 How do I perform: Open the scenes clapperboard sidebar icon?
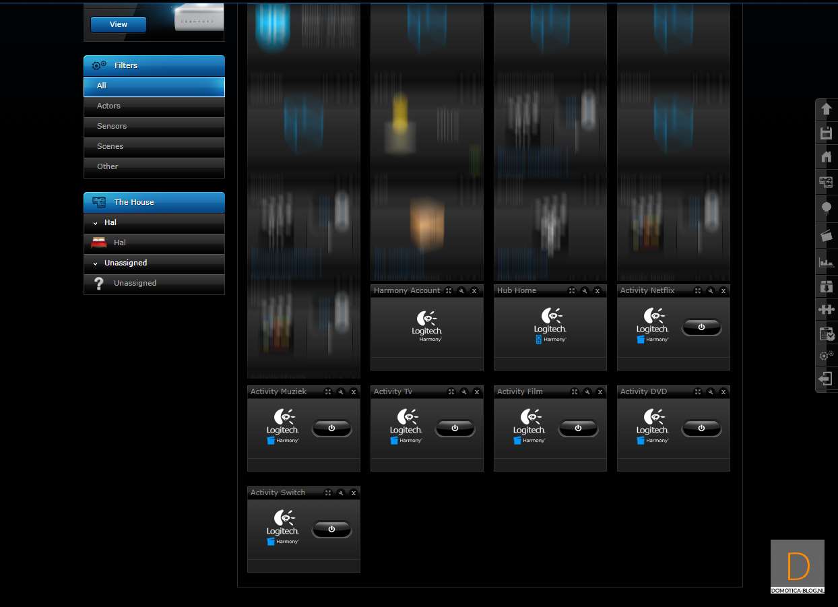[826, 235]
